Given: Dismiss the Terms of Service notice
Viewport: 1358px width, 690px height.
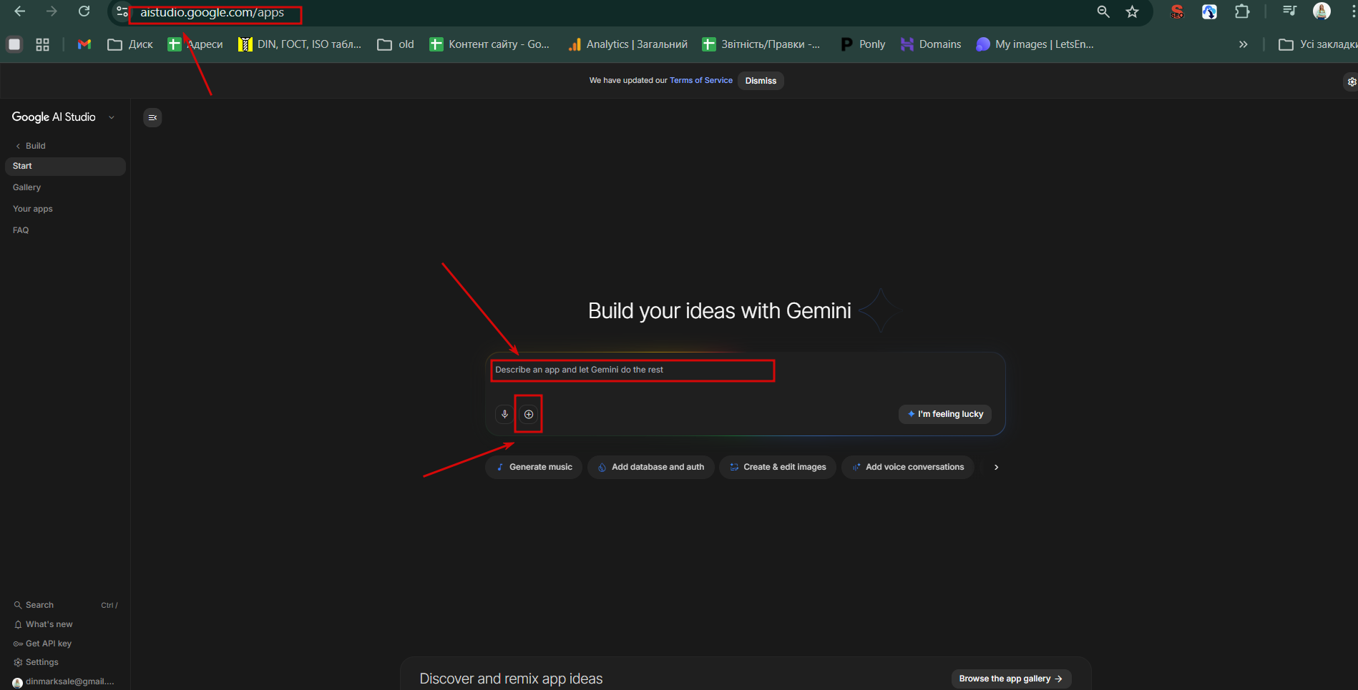Looking at the screenshot, I should tap(761, 81).
